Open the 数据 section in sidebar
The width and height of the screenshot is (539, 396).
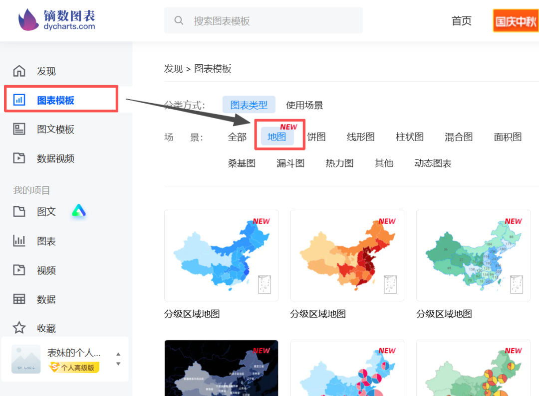[46, 299]
